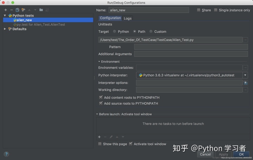Focus the Working directory field
This screenshot has height=160, width=253.
click(x=189, y=90)
